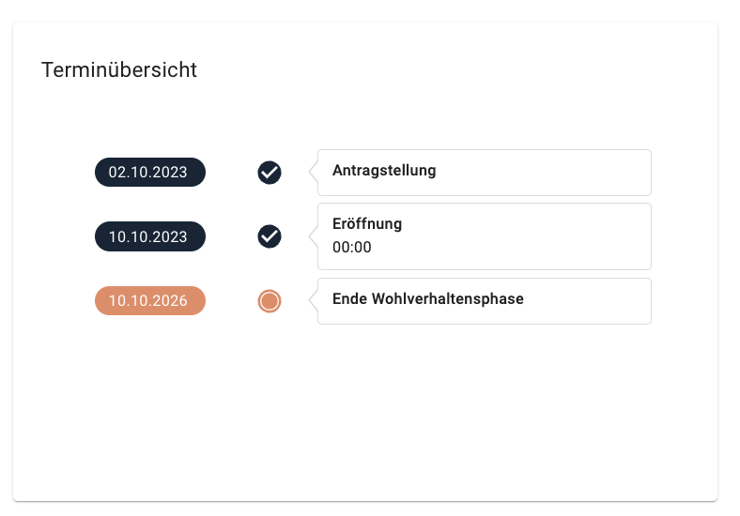Click the checkmark icon beside Antragstellung
Image resolution: width=740 pixels, height=516 pixels.
pyautogui.click(x=270, y=173)
